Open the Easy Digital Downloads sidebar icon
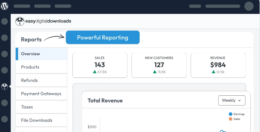260x132 pixels. (x=4, y=87)
